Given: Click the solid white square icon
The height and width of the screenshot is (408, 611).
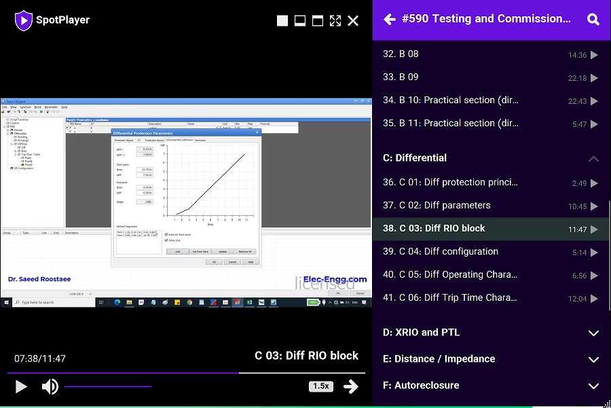Looking at the screenshot, I should [282, 21].
